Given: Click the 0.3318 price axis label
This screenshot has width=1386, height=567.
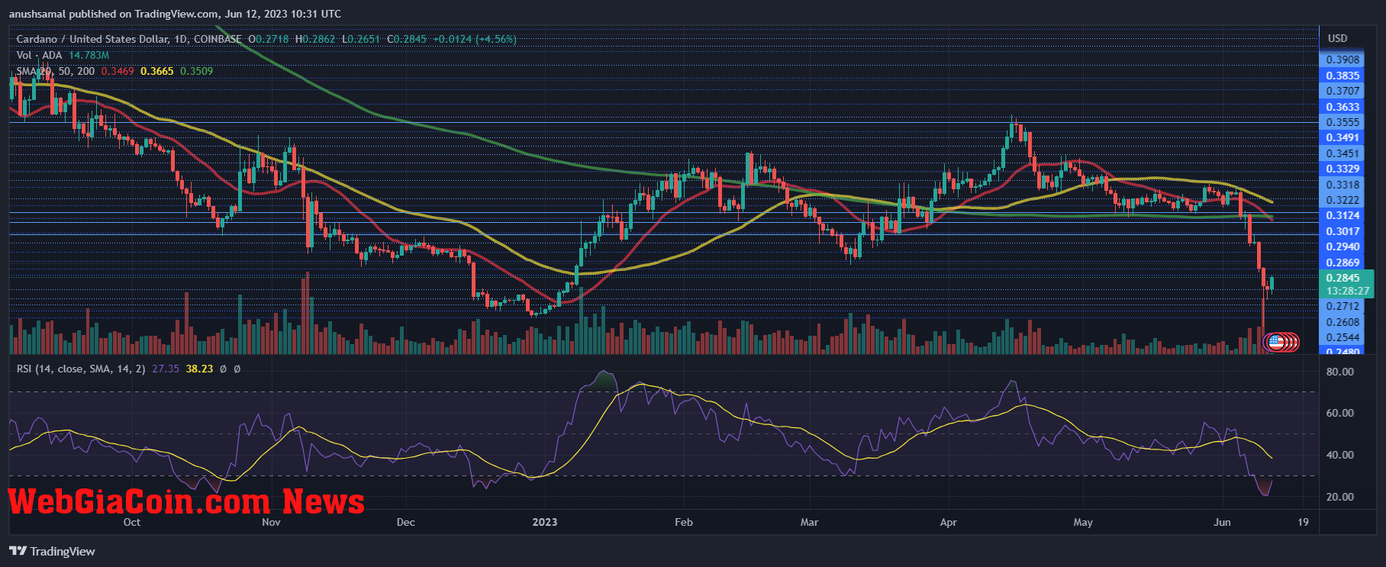Looking at the screenshot, I should click(1342, 185).
